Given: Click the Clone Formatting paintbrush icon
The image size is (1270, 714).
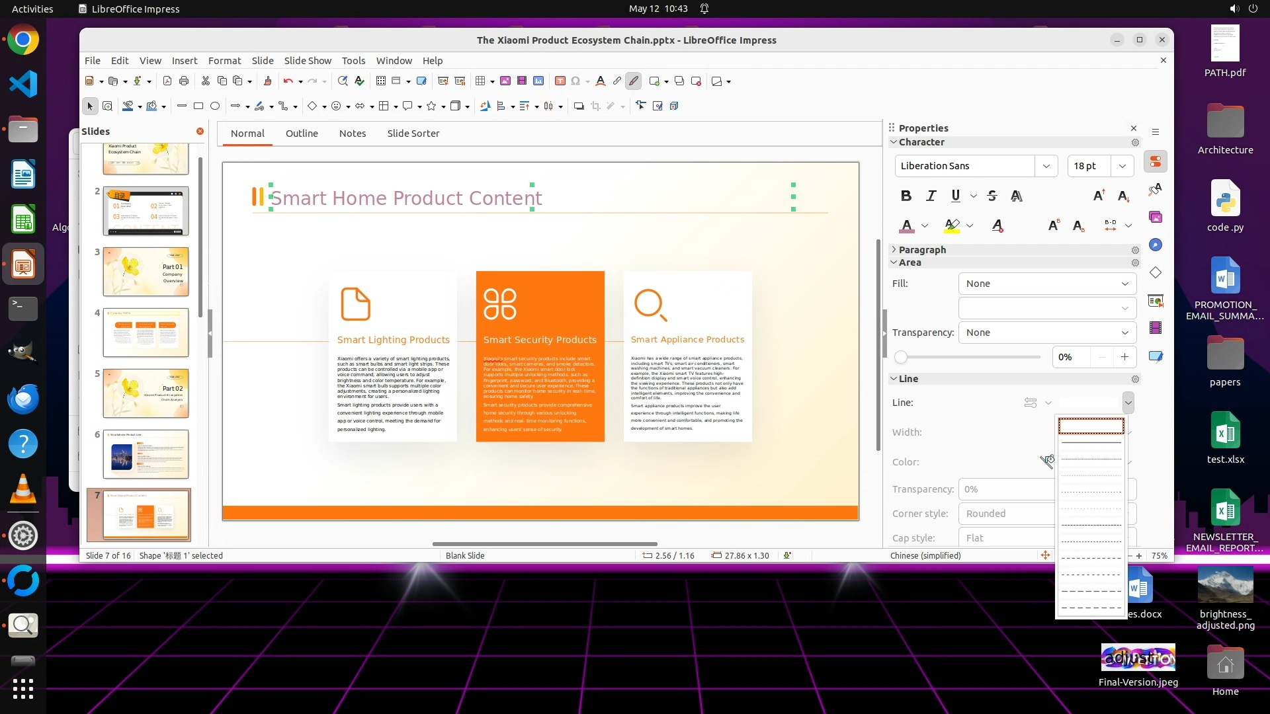Looking at the screenshot, I should pyautogui.click(x=267, y=81).
